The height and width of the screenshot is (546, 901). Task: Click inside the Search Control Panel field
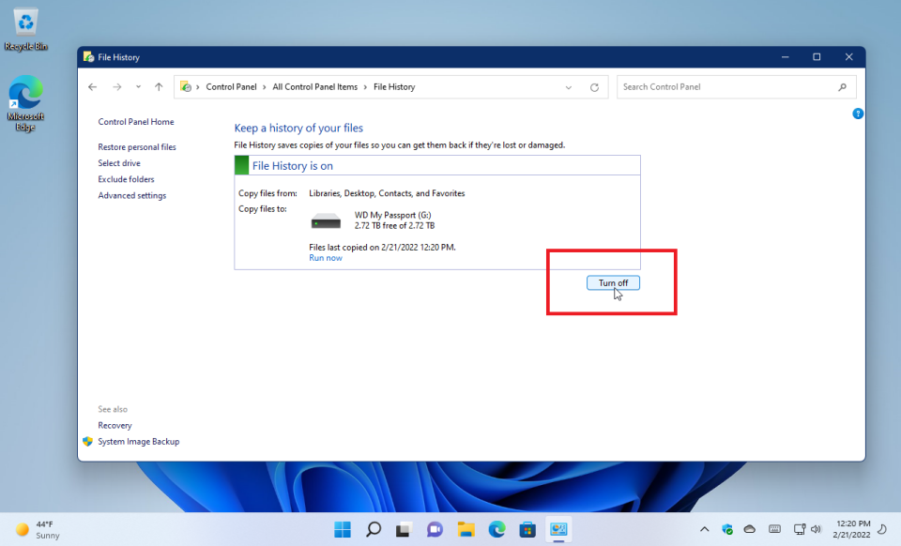pos(732,86)
